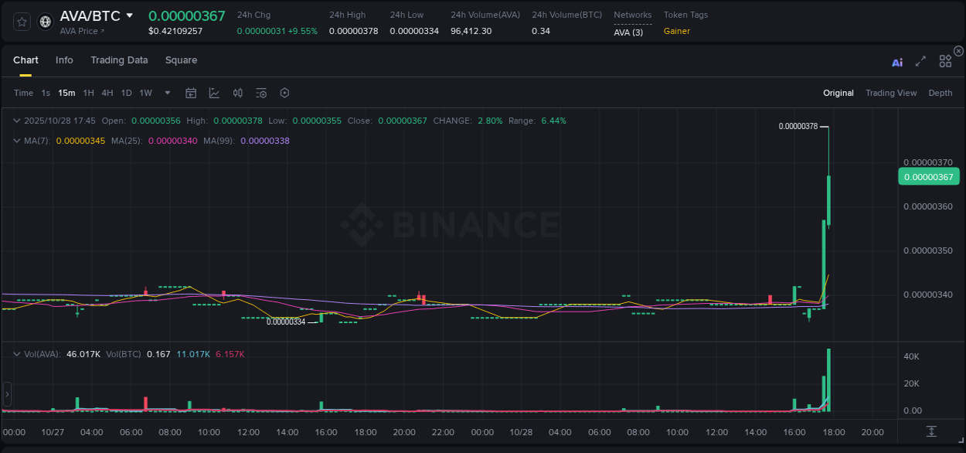Open the technical indicators icon
Viewport: 966px width, 453px height.
pyautogui.click(x=260, y=93)
